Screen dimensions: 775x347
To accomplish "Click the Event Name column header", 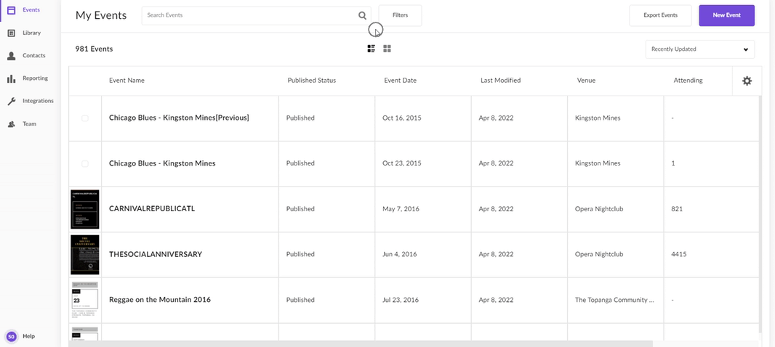I will [x=127, y=81].
